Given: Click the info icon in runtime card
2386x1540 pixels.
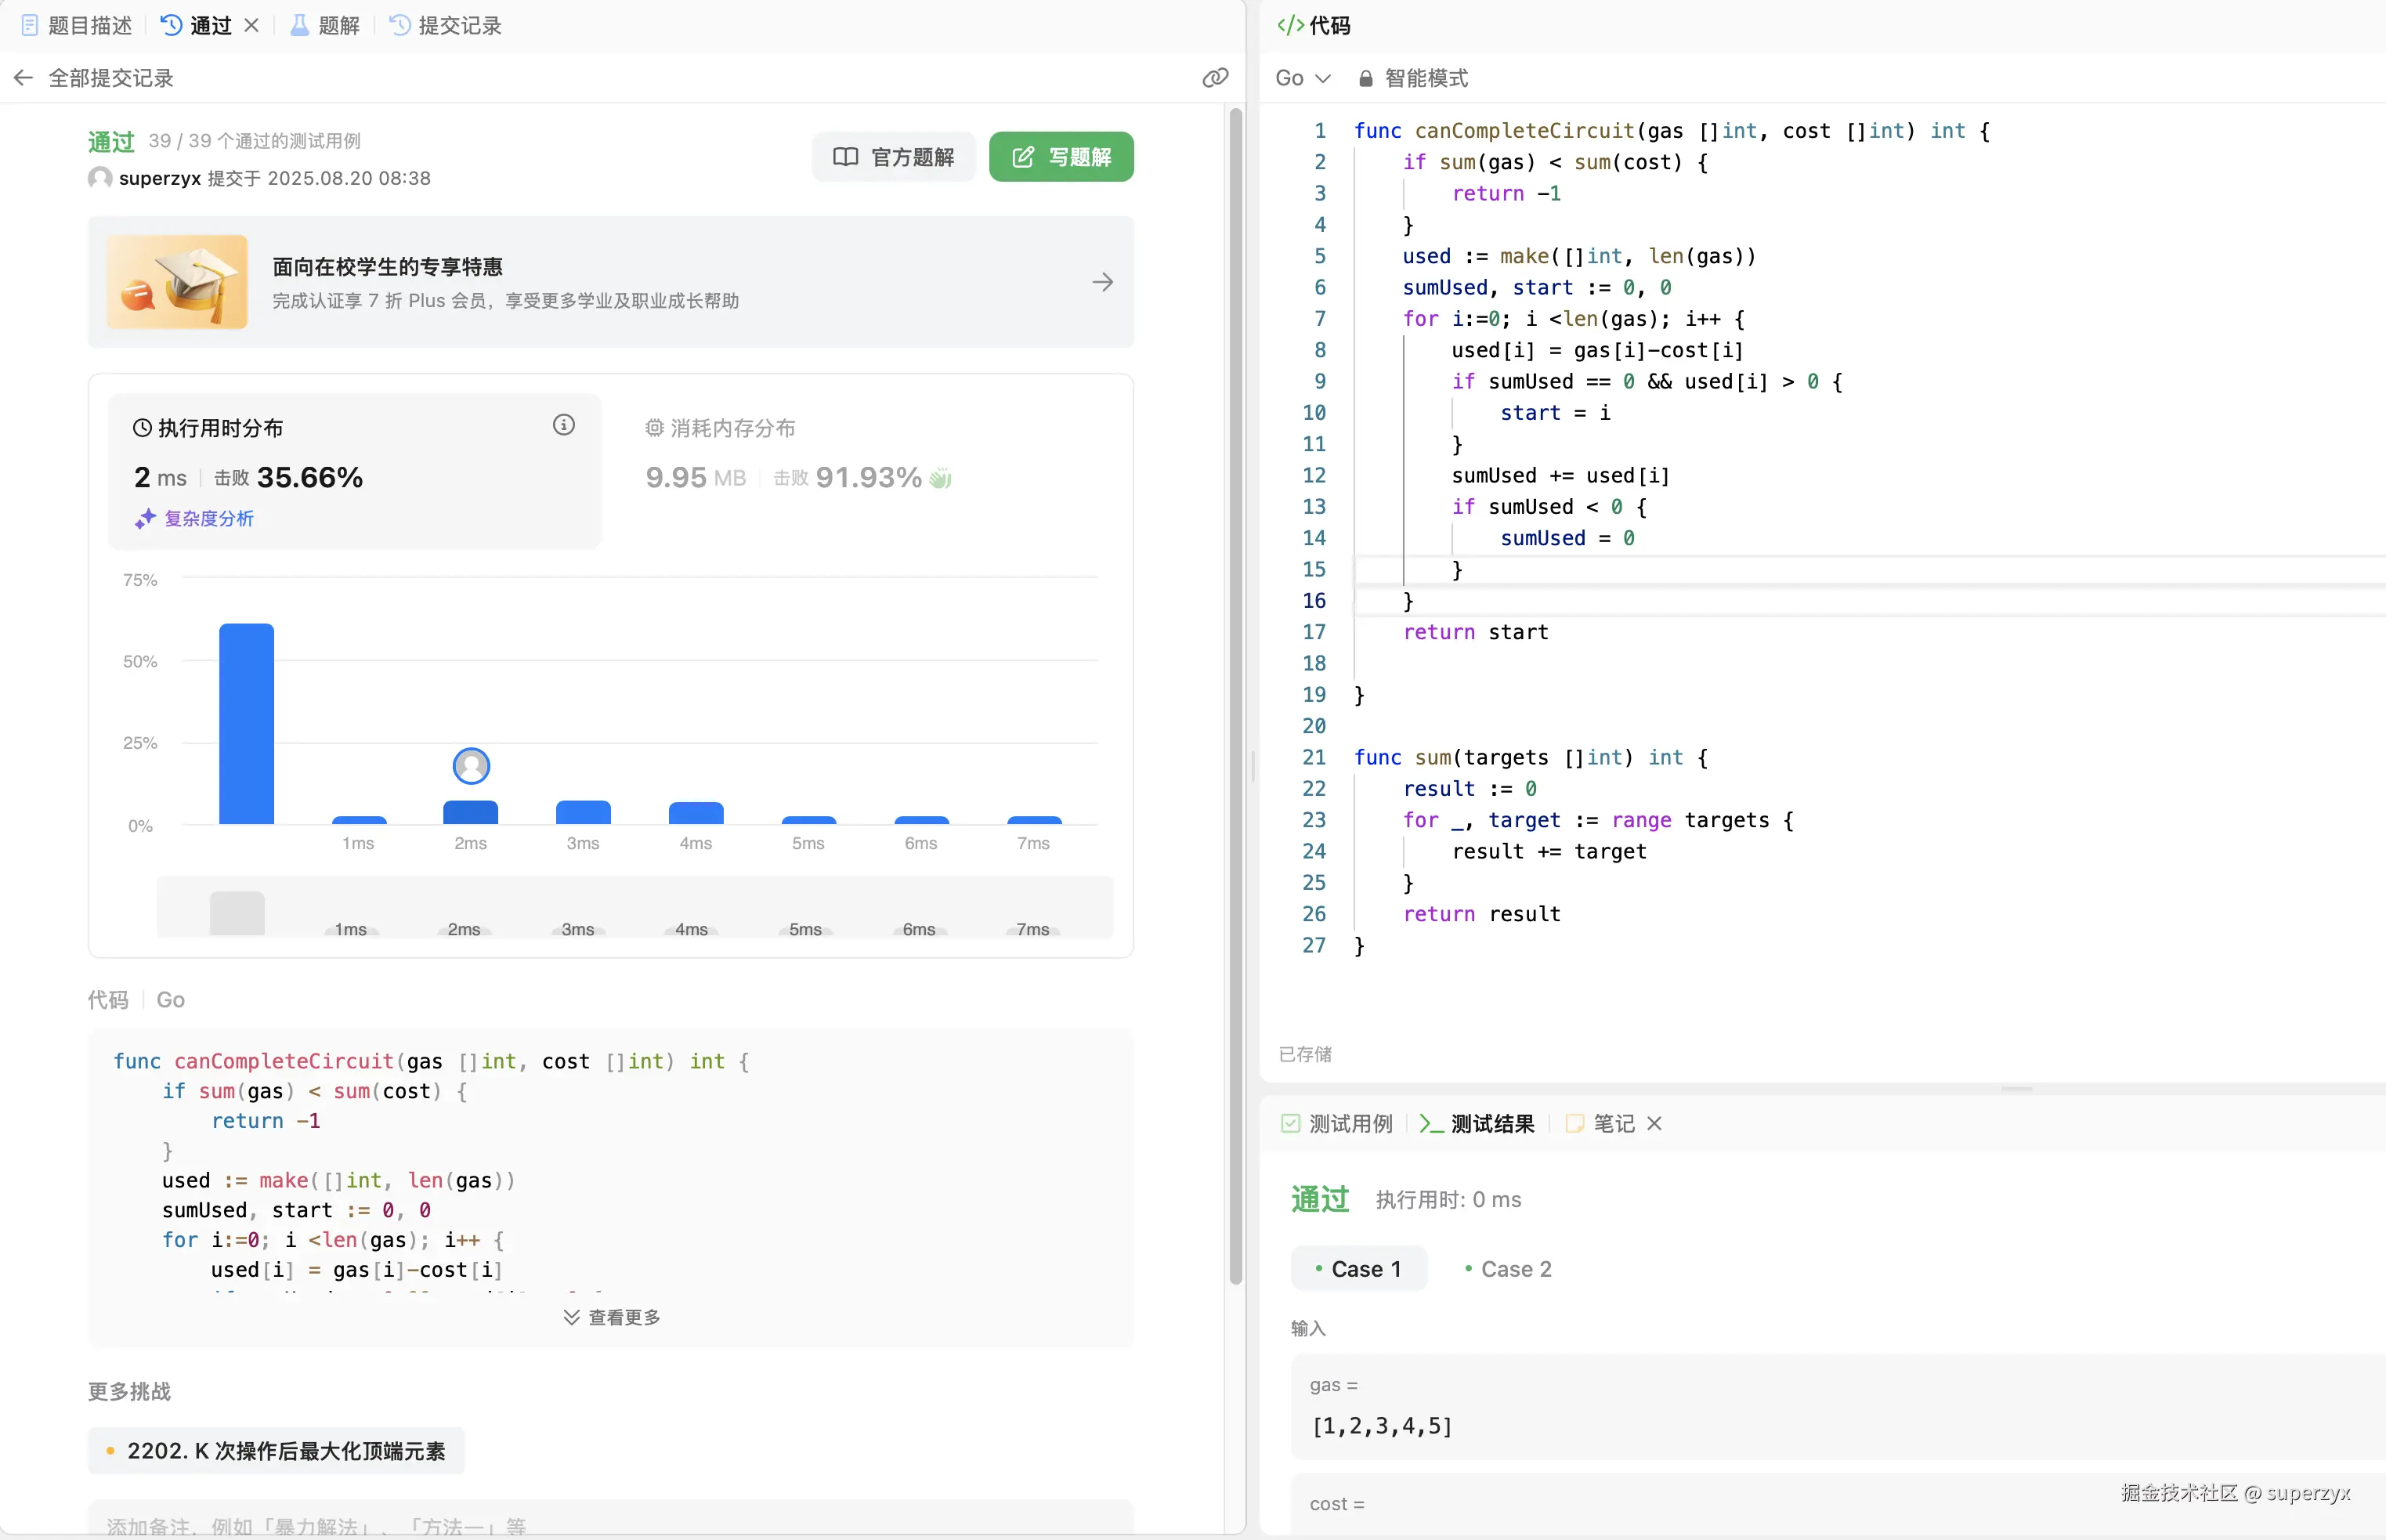Looking at the screenshot, I should pyautogui.click(x=563, y=426).
